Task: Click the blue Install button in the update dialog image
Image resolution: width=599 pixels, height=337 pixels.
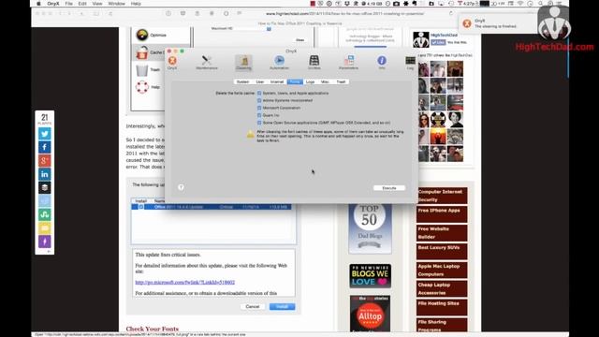Action: pos(282,306)
